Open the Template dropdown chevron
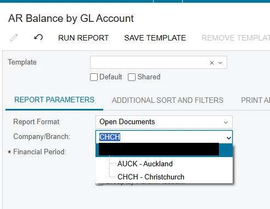 221,63
